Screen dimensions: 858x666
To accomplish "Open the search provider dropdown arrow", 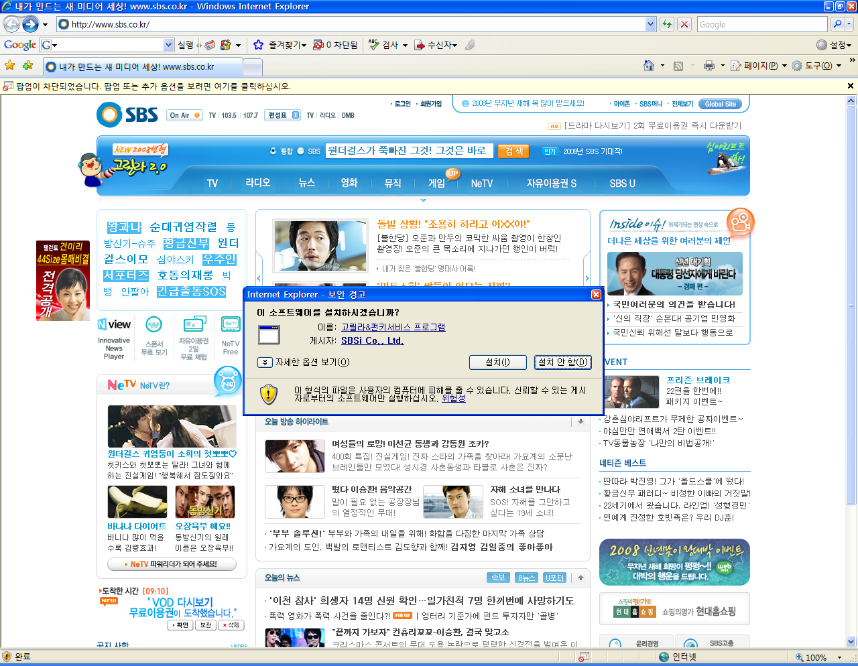I will (849, 24).
